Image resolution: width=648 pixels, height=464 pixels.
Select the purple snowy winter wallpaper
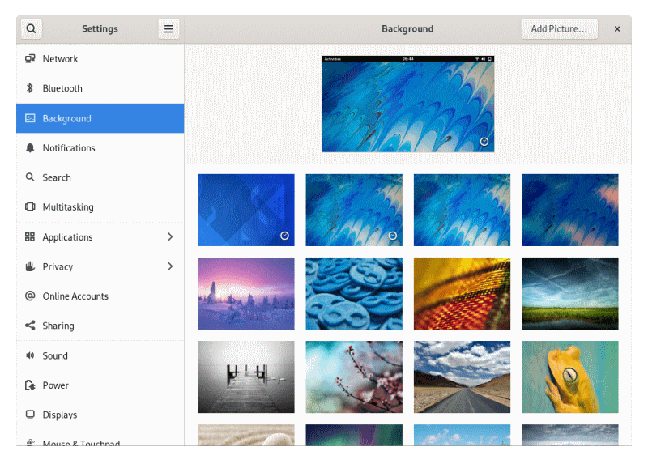point(245,293)
